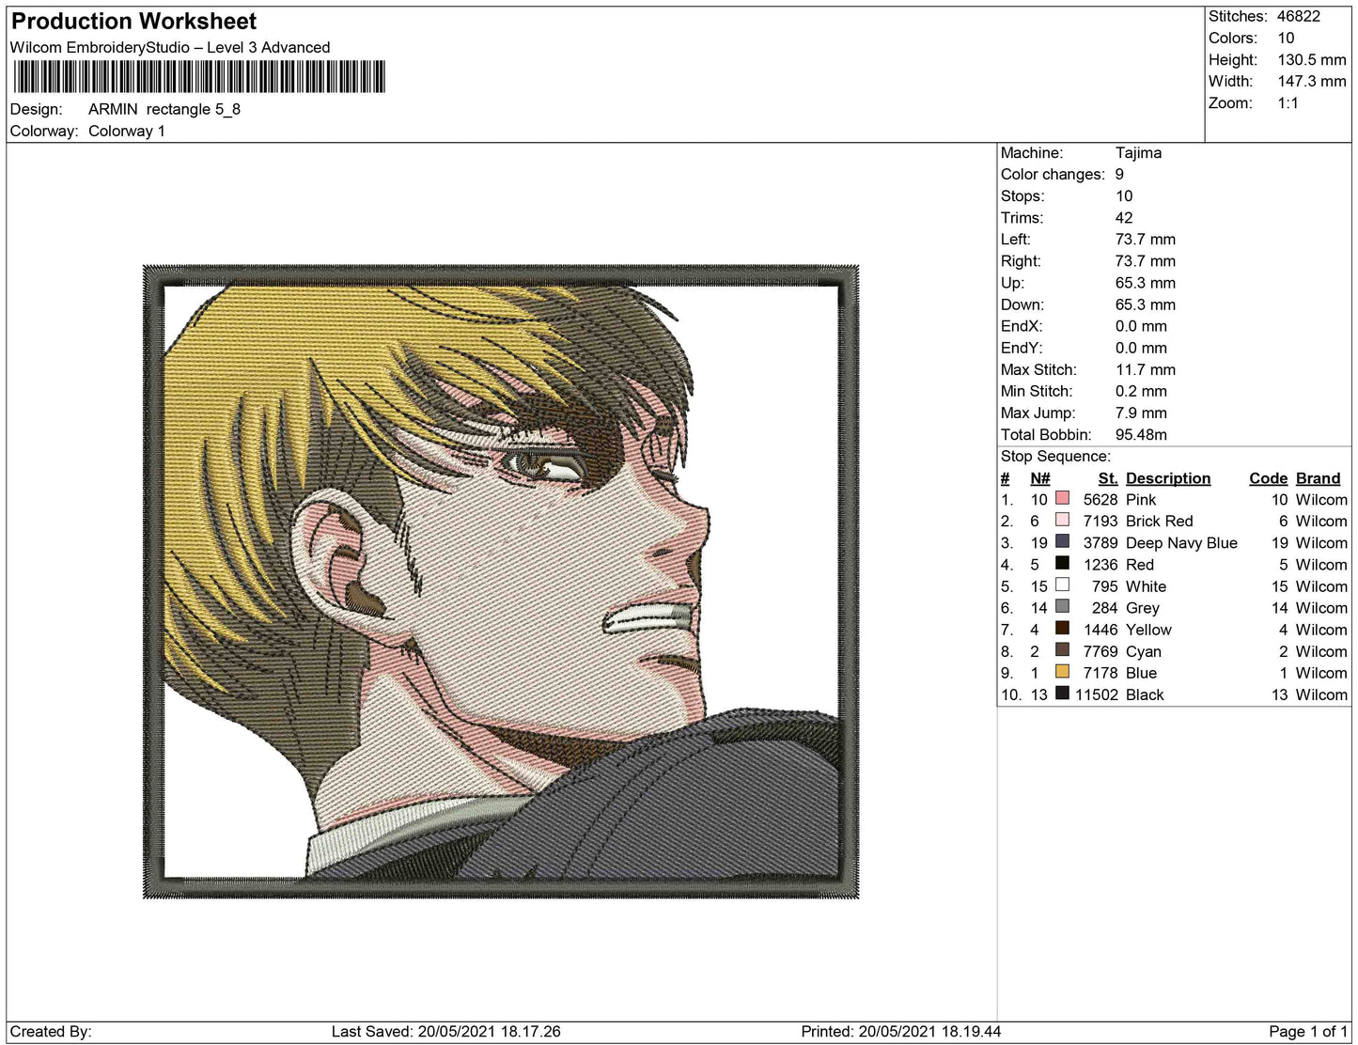This screenshot has width=1358, height=1045.
Task: Click the 'Stop Sequence:' heading
Action: (x=1055, y=456)
